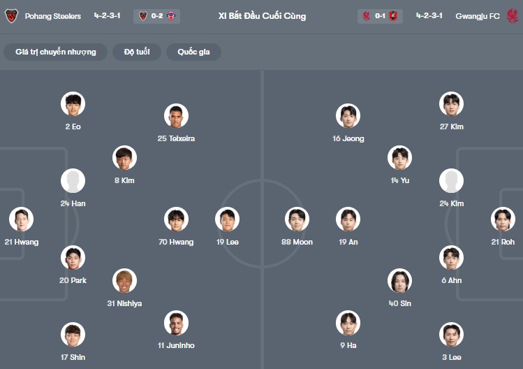
Task: Open the 16 Jeong player photo
Action: [348, 116]
